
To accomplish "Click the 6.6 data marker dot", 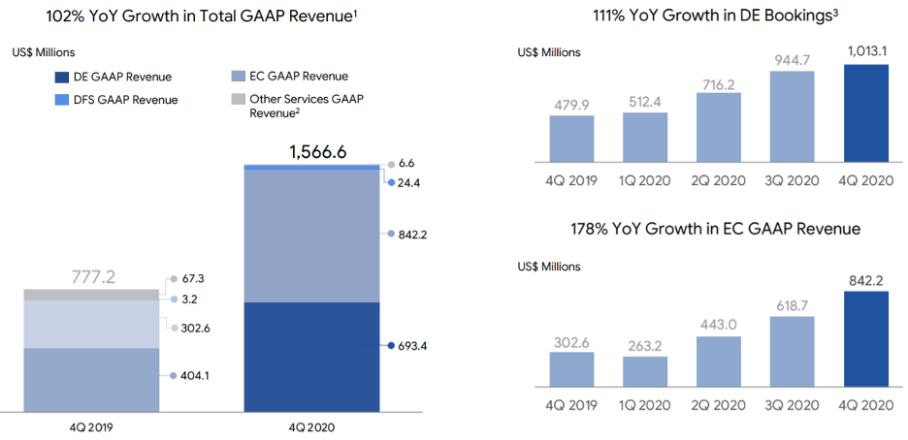I will (x=390, y=165).
